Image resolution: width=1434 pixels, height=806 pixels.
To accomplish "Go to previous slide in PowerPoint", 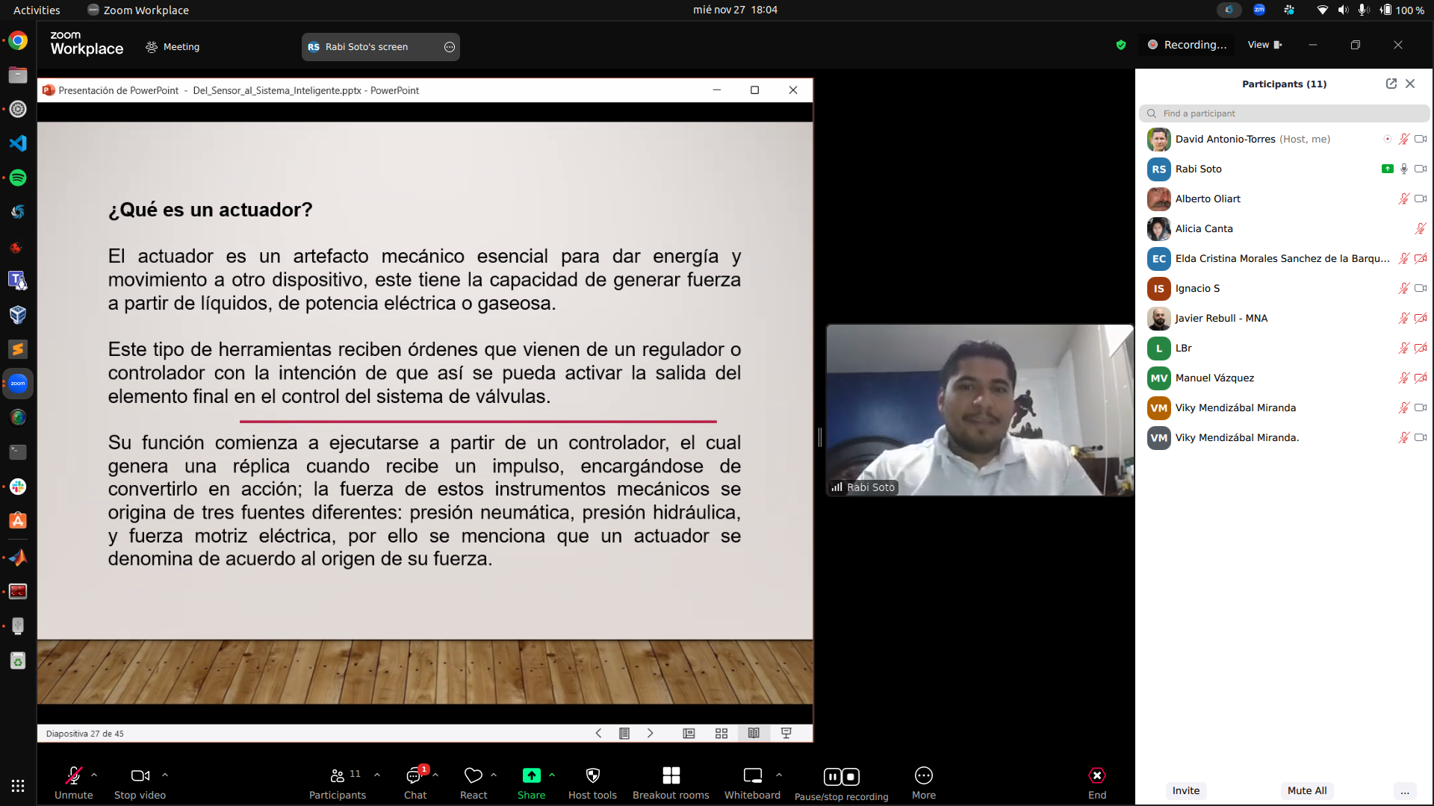I will point(598,734).
